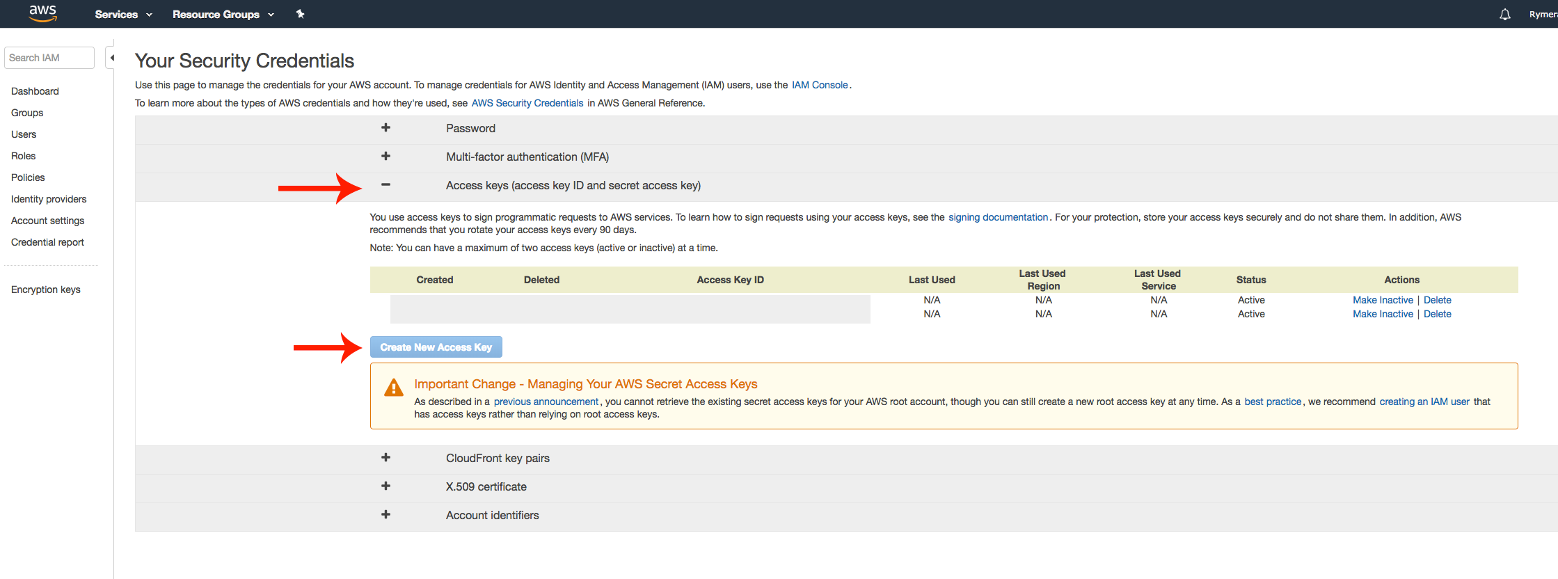Open the best practice link

[1273, 402]
